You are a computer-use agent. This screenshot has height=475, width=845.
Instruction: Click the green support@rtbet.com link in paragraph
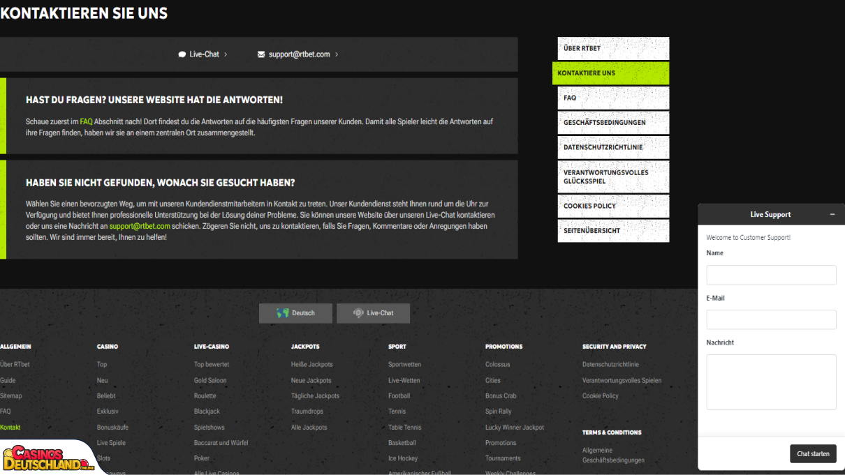140,226
